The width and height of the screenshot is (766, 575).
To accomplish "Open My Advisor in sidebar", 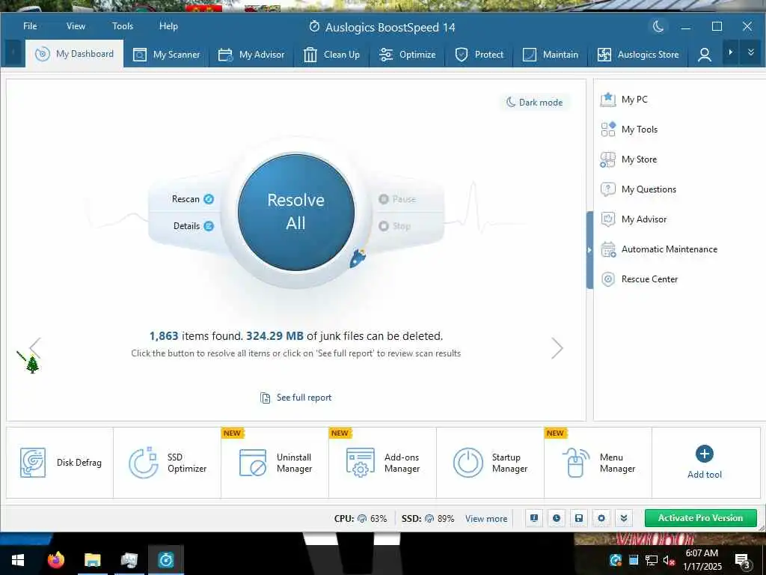I will (x=633, y=219).
